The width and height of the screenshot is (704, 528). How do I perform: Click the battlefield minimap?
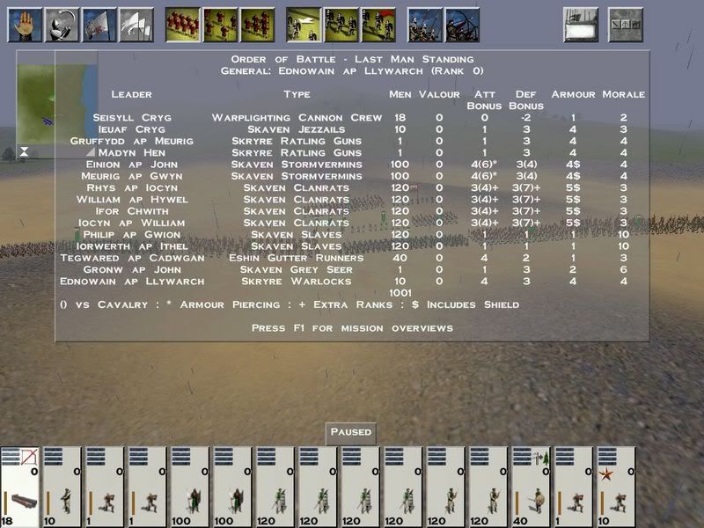click(57, 105)
